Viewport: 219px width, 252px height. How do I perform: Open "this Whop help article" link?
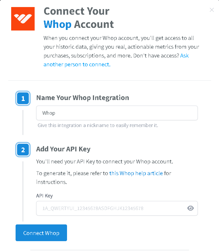click(136, 173)
